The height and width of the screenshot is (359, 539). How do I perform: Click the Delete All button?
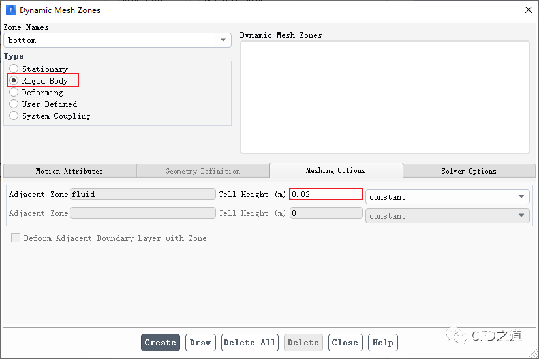point(249,342)
